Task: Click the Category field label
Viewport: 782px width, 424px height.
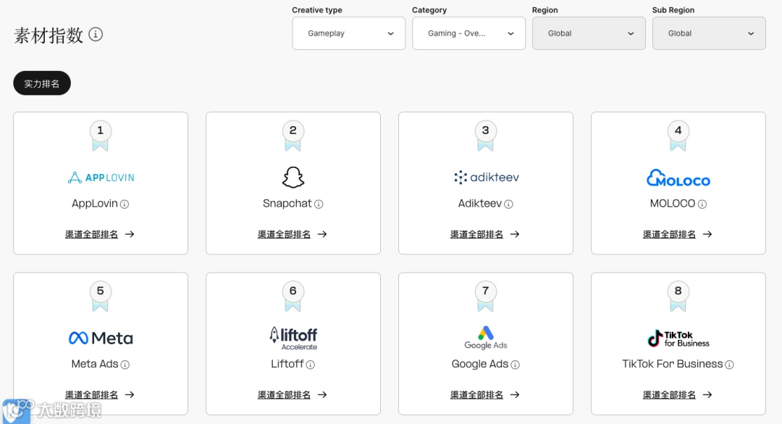Action: tap(429, 10)
